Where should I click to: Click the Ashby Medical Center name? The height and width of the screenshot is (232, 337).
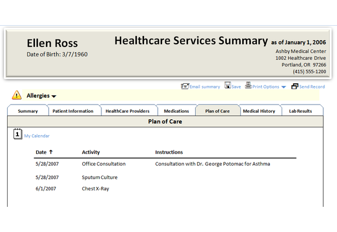301,51
